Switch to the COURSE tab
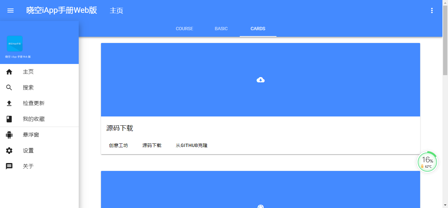This screenshot has width=448, height=208. tap(184, 29)
